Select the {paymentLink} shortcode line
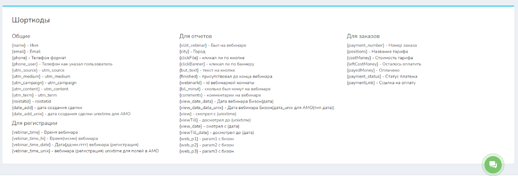 pyautogui.click(x=381, y=83)
